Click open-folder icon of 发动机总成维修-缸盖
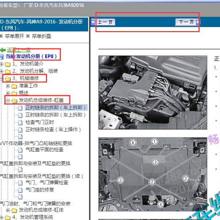Viewport: 220px width, 220px height. (15, 100)
